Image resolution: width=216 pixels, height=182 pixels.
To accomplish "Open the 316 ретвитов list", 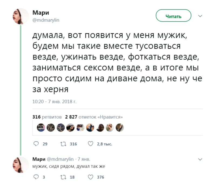I will coord(46,117).
